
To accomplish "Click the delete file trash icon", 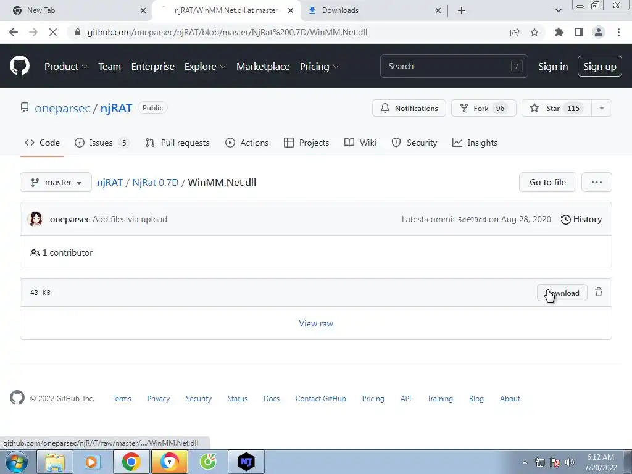I will pyautogui.click(x=599, y=292).
